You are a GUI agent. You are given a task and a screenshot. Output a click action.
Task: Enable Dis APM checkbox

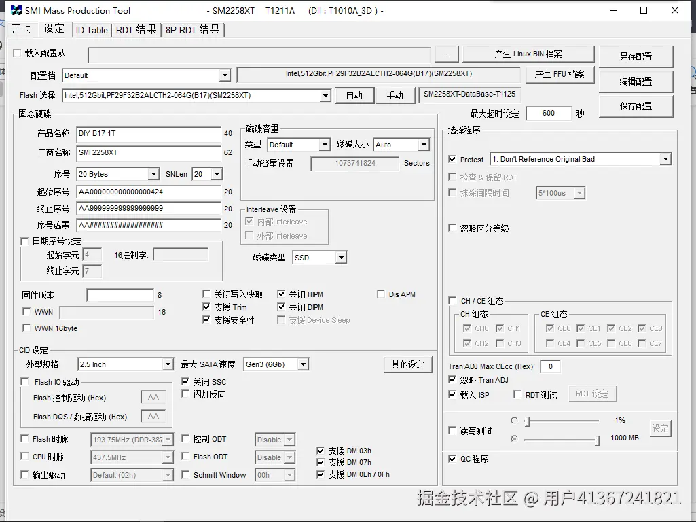coord(381,294)
